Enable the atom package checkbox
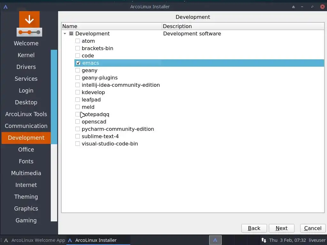Image resolution: width=327 pixels, height=245 pixels. click(78, 41)
